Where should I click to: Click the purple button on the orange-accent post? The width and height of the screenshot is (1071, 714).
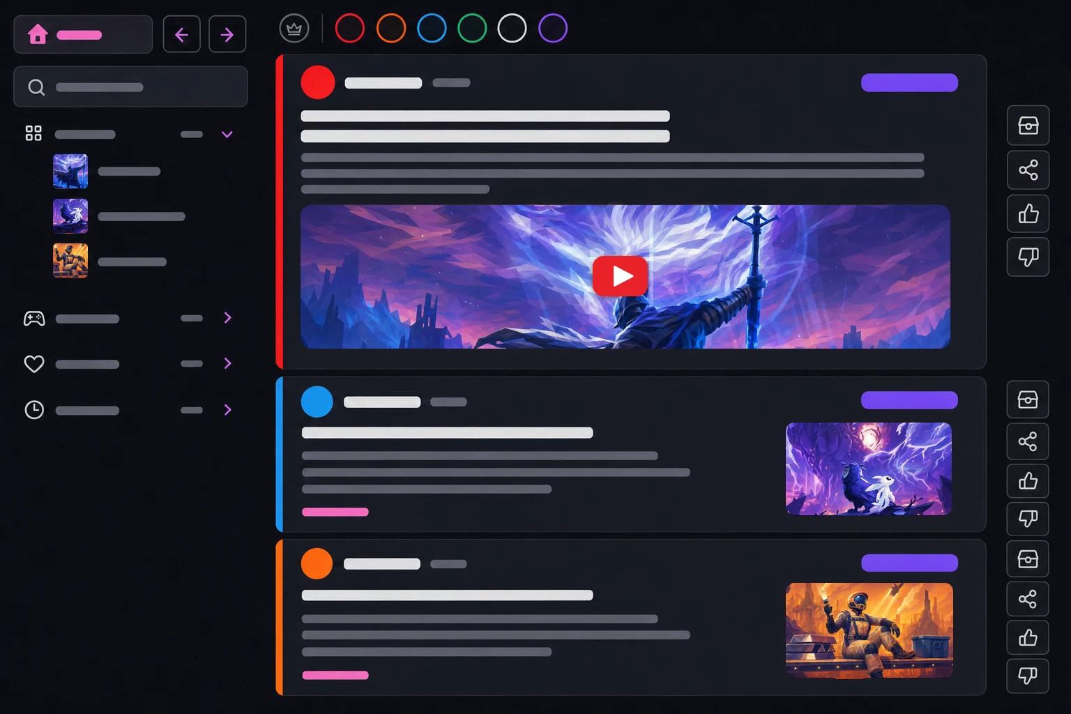pos(909,563)
